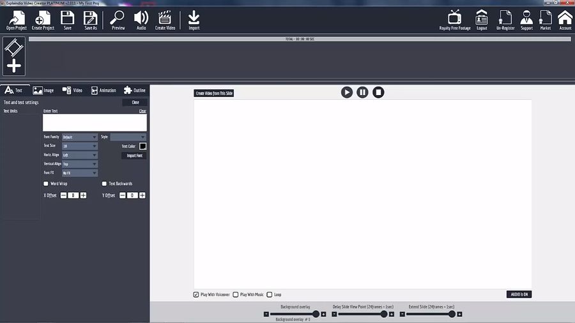Increase Y Offset with plus button
The image size is (575, 323).
pos(142,195)
